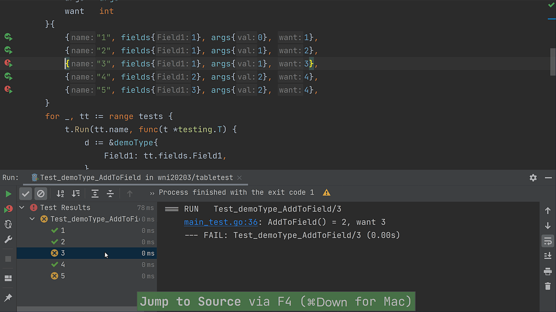Sort test results alphabetically
This screenshot has width=556, height=312.
[x=60, y=193]
